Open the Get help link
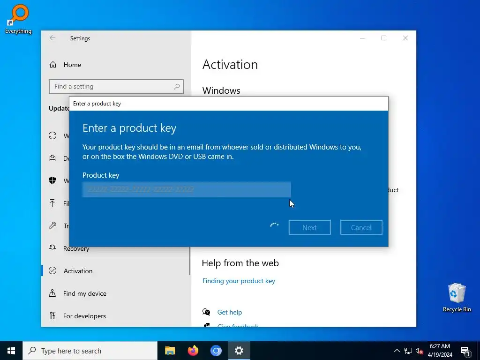480x360 pixels. (x=230, y=312)
